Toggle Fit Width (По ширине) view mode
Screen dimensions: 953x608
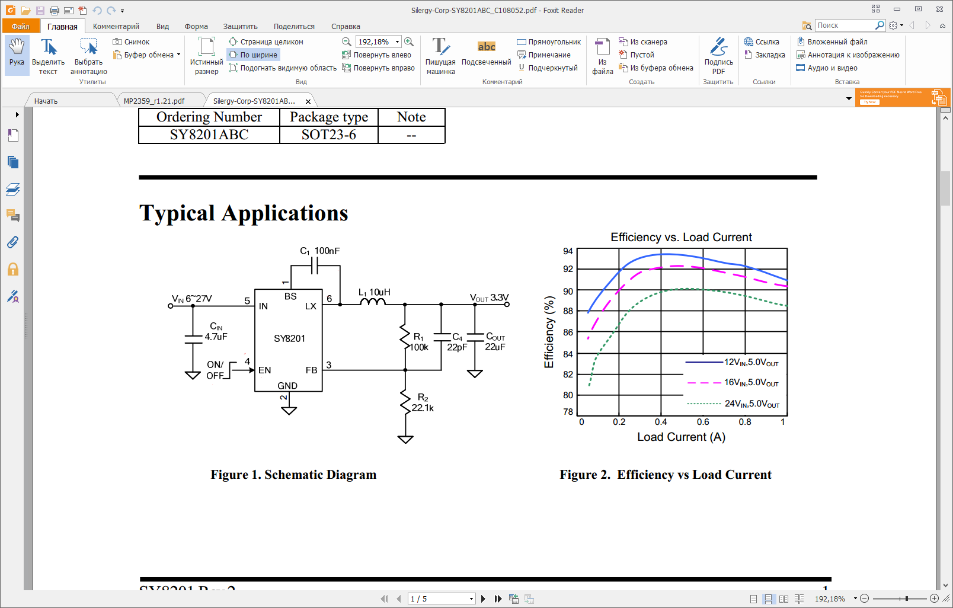(253, 55)
